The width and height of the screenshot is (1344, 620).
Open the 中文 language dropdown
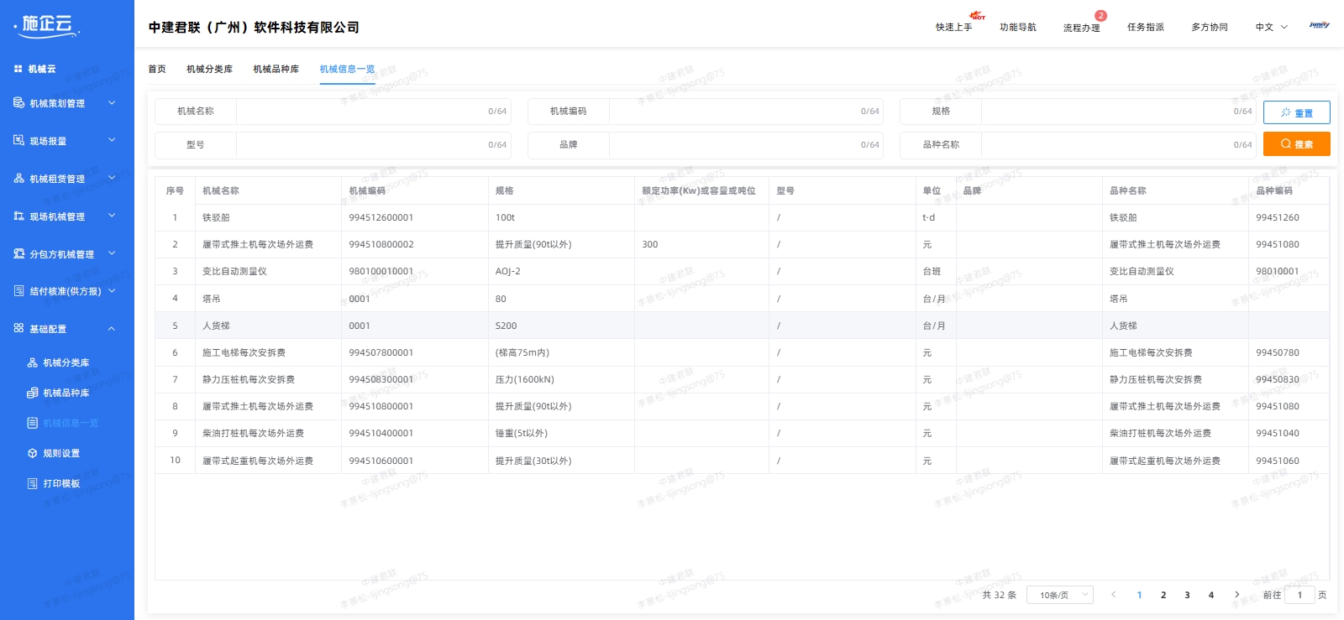1271,28
